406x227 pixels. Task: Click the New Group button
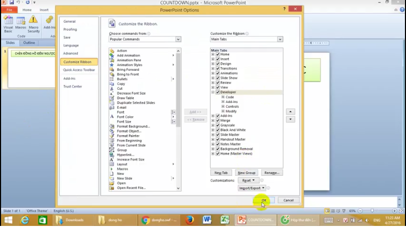(246, 173)
